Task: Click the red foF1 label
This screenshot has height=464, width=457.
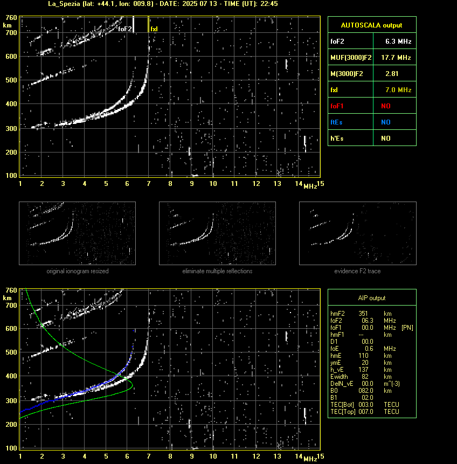Action: click(x=337, y=106)
